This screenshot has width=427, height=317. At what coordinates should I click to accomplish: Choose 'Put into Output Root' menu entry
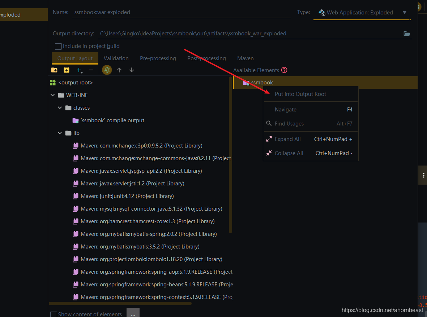click(x=300, y=94)
